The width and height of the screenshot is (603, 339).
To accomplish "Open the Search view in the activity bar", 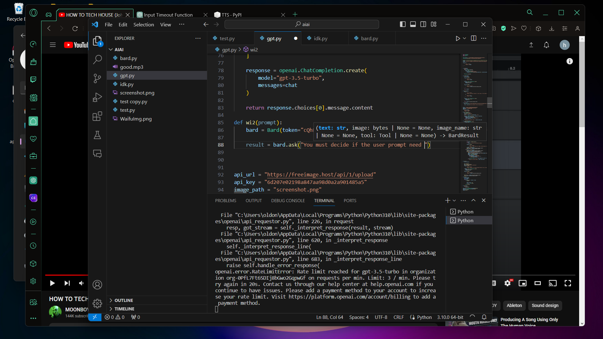I will click(97, 59).
